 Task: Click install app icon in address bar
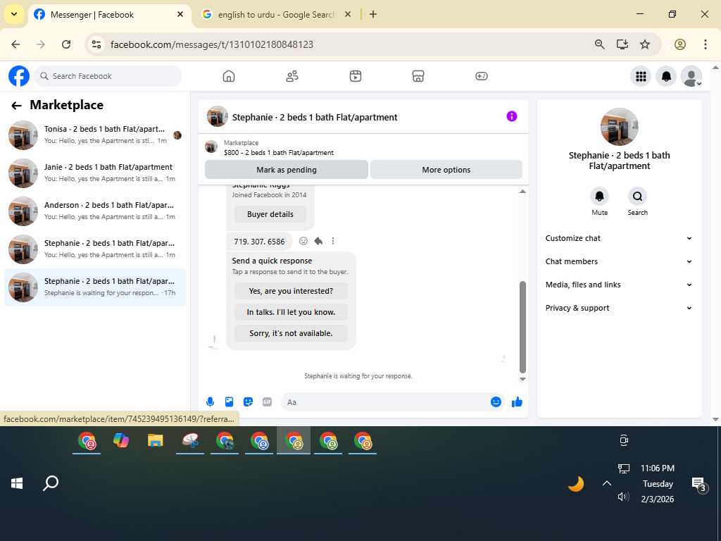(622, 44)
